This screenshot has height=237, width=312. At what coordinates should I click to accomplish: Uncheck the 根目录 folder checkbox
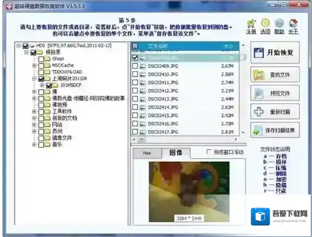pos(33,52)
